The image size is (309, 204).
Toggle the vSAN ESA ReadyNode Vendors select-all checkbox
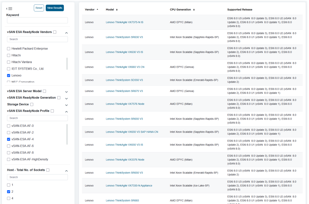55,32
